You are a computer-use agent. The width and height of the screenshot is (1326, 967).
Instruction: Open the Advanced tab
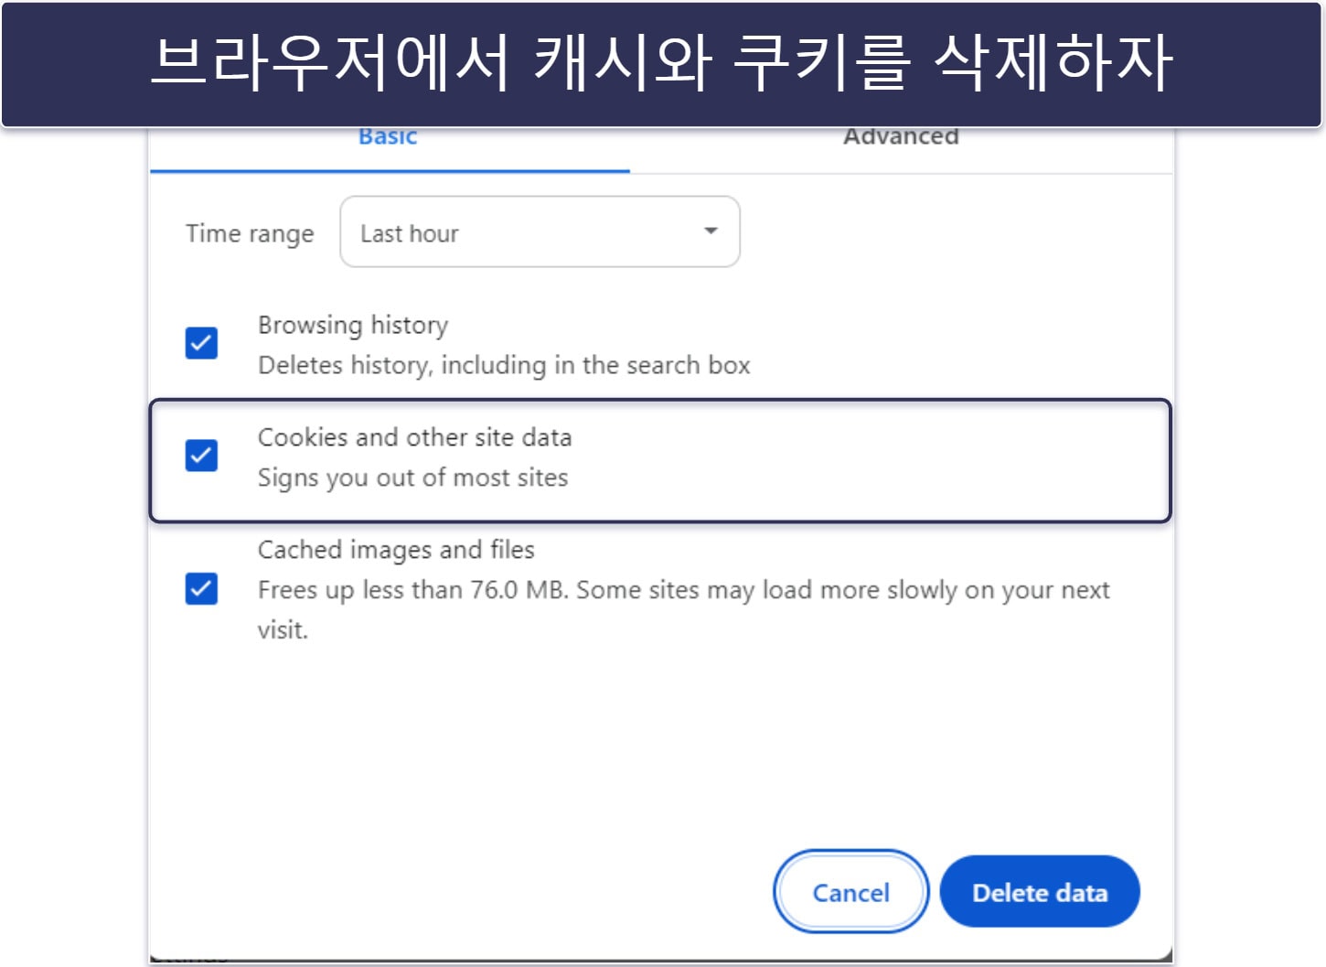pos(901,139)
